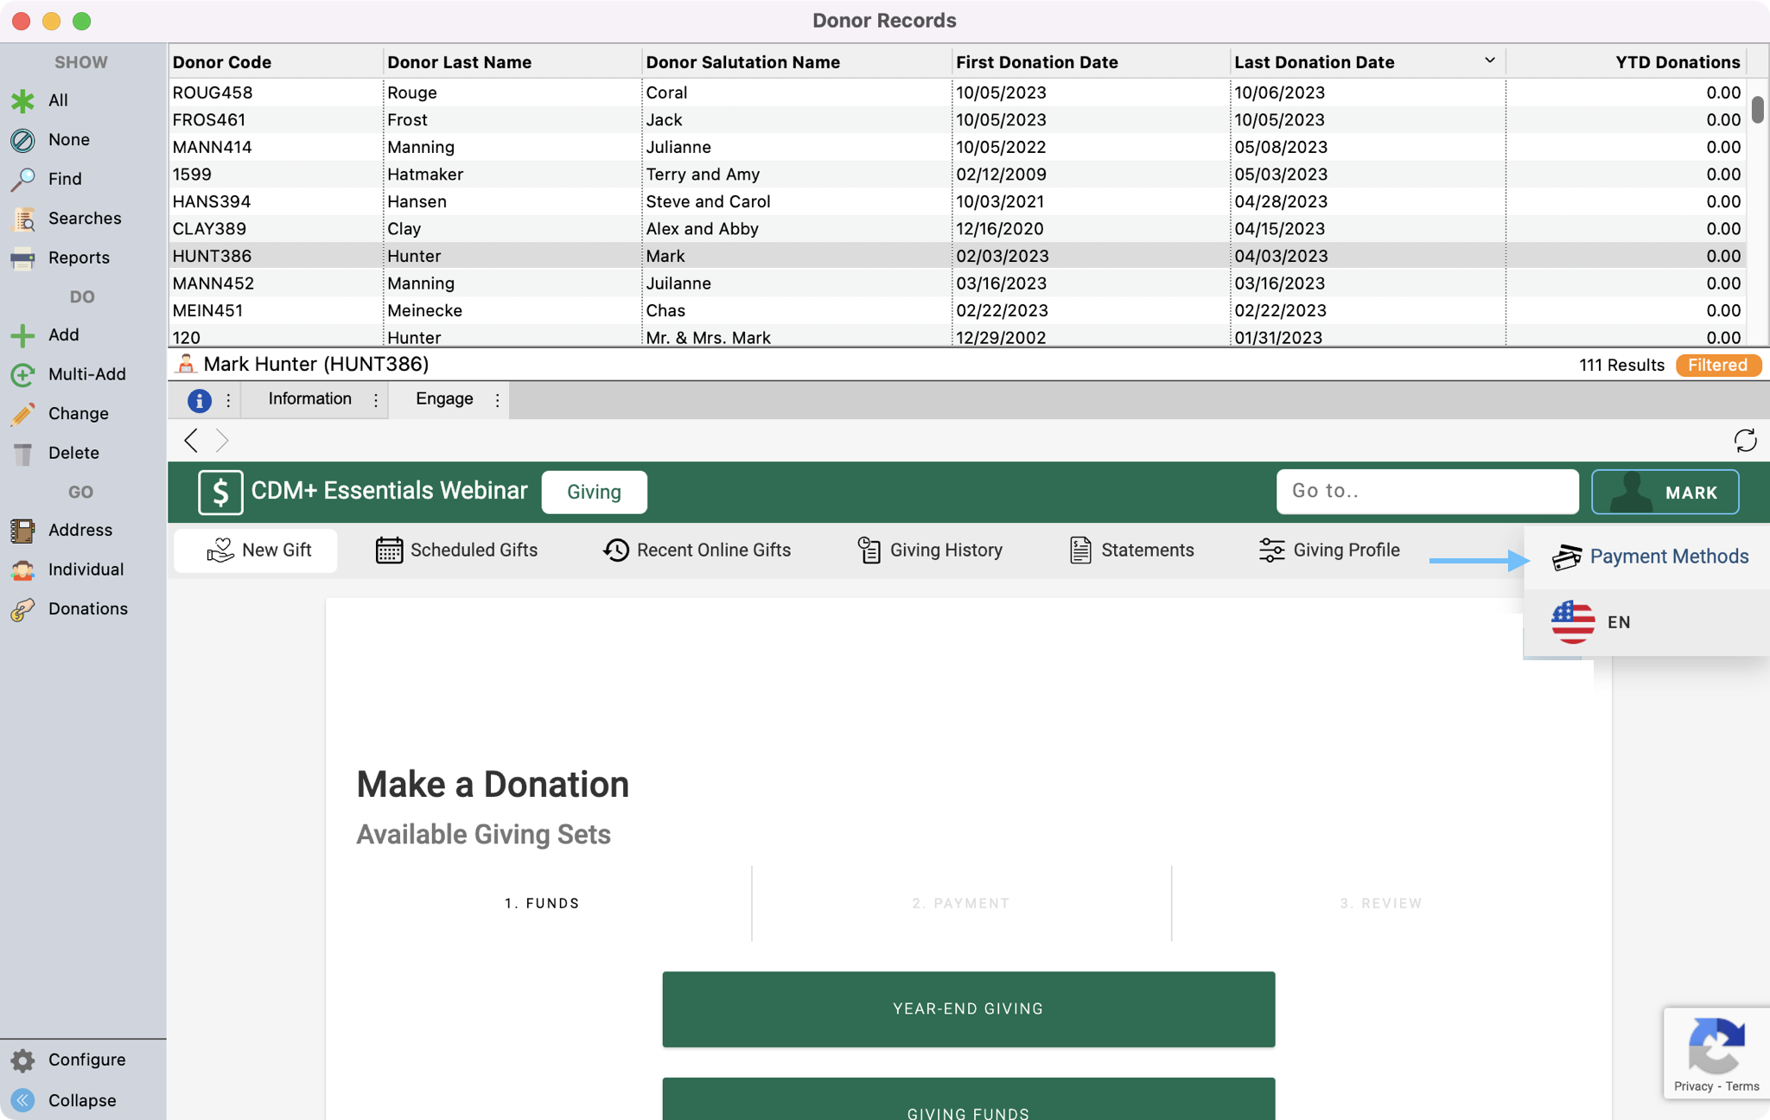Refresh the embedded giving page

[x=1745, y=441]
